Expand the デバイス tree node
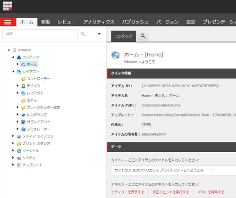 click(17, 86)
